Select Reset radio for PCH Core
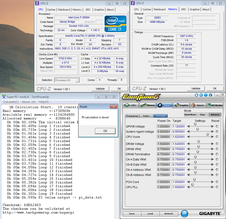 pyautogui.click(x=217, y=182)
